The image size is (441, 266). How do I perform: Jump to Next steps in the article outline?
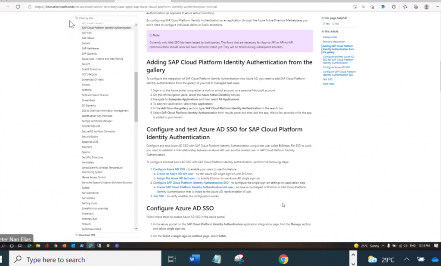pos(329,84)
